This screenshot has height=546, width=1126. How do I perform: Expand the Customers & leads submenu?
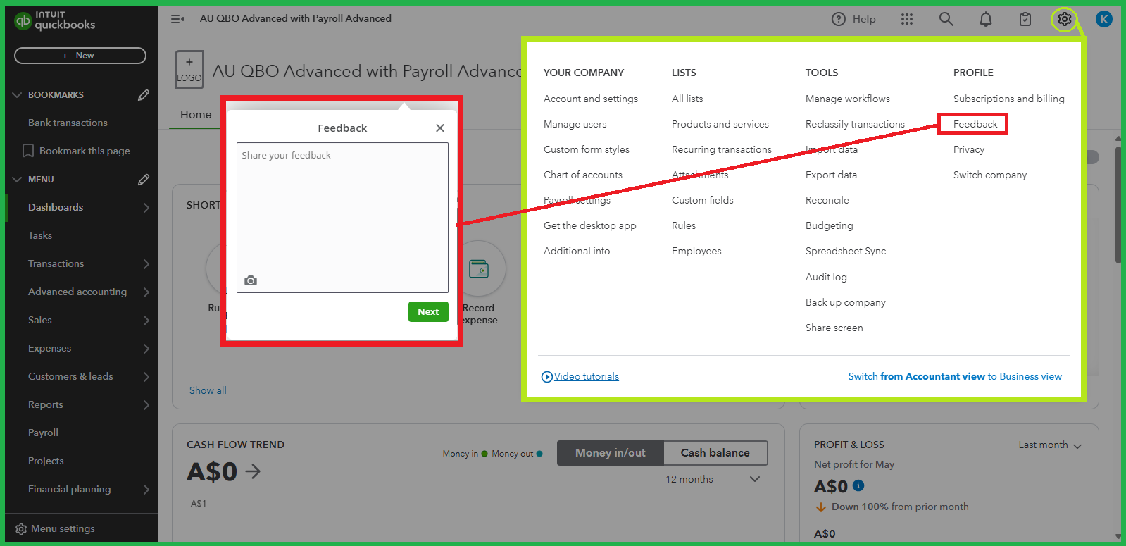[146, 376]
